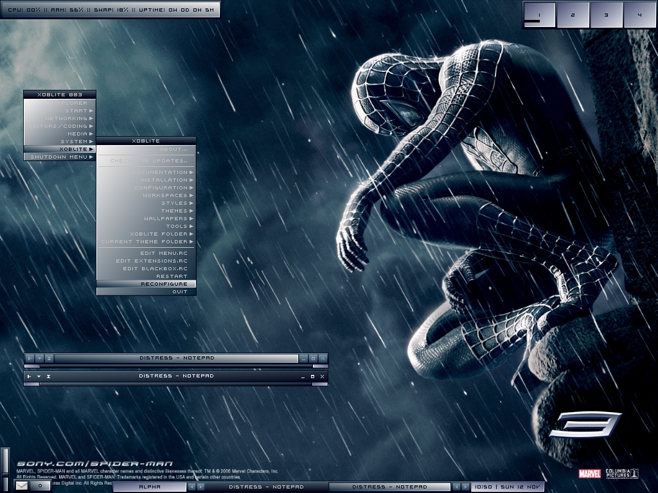Image resolution: width=658 pixels, height=493 pixels.
Task: Switch to workspace 3 in the pager
Action: point(607,15)
